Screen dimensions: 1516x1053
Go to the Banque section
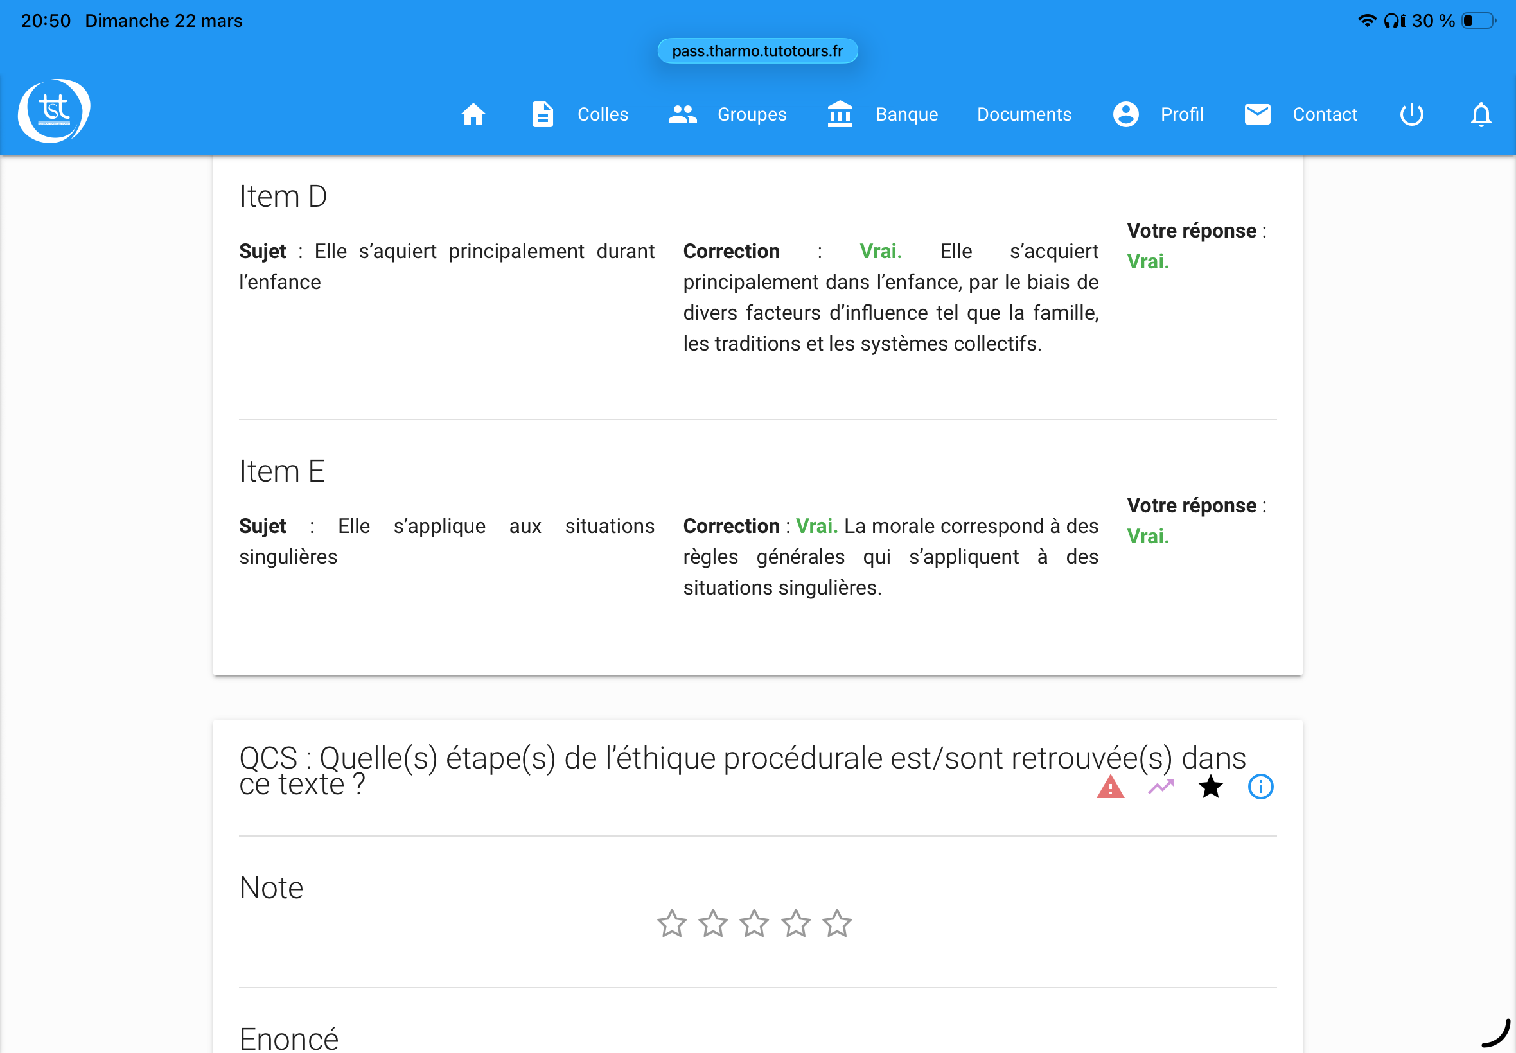[906, 114]
